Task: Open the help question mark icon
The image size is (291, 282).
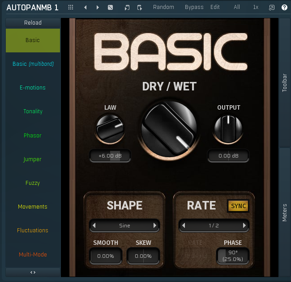Action: coord(284,7)
